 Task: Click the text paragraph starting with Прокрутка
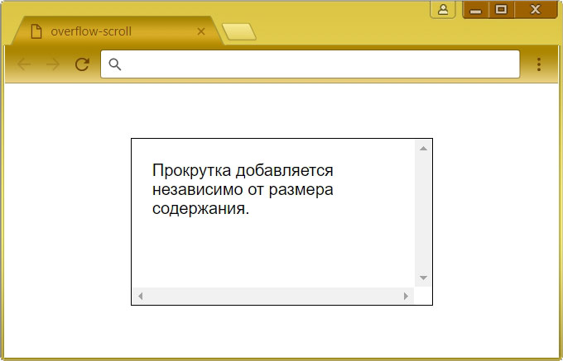click(243, 190)
